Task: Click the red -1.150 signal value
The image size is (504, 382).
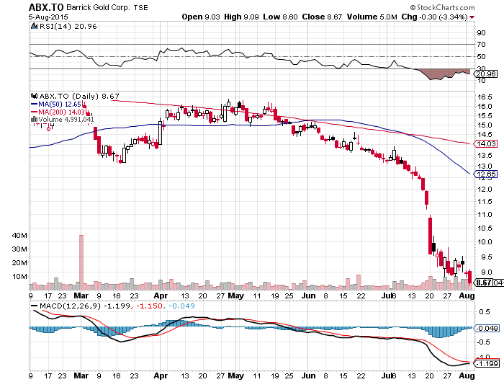Action: click(150, 306)
